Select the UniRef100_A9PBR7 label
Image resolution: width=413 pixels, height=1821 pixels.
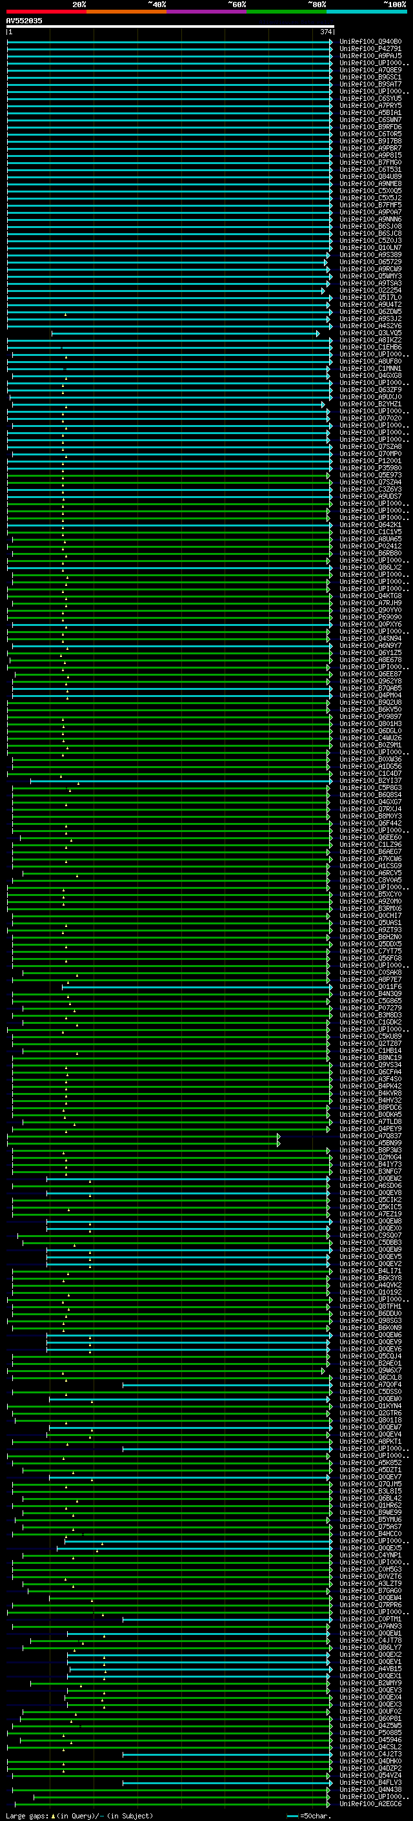370,149
